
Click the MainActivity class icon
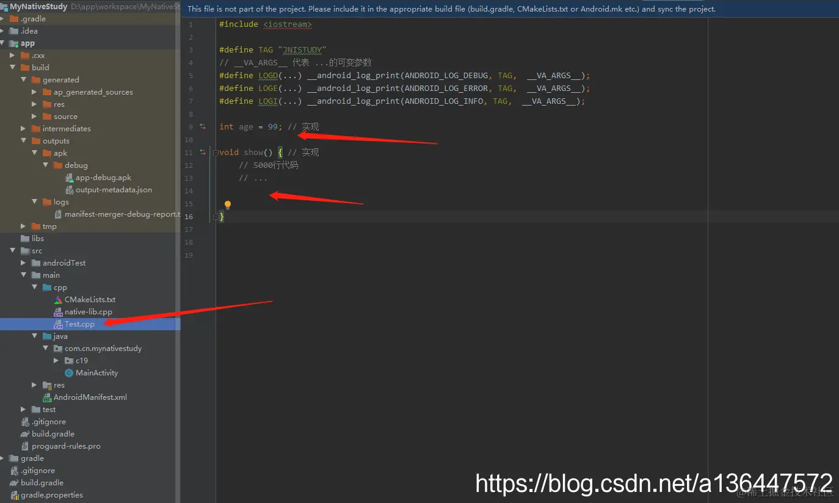(69, 373)
